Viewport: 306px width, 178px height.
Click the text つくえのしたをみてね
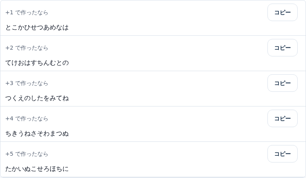coord(37,98)
